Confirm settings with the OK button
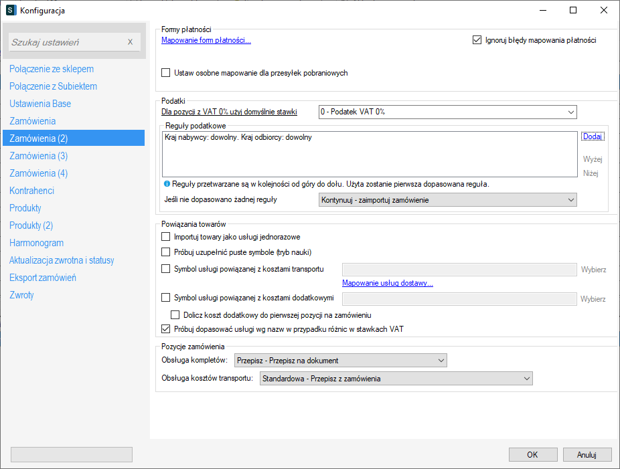Viewport: 620px width, 469px height. [532, 455]
